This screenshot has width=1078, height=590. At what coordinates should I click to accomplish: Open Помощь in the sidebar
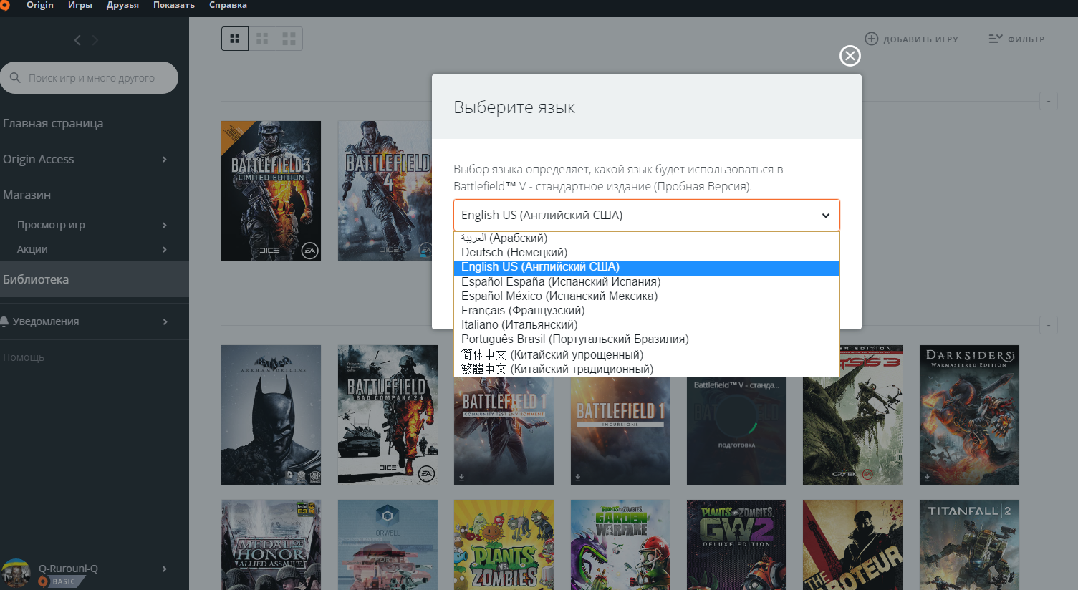click(x=24, y=357)
